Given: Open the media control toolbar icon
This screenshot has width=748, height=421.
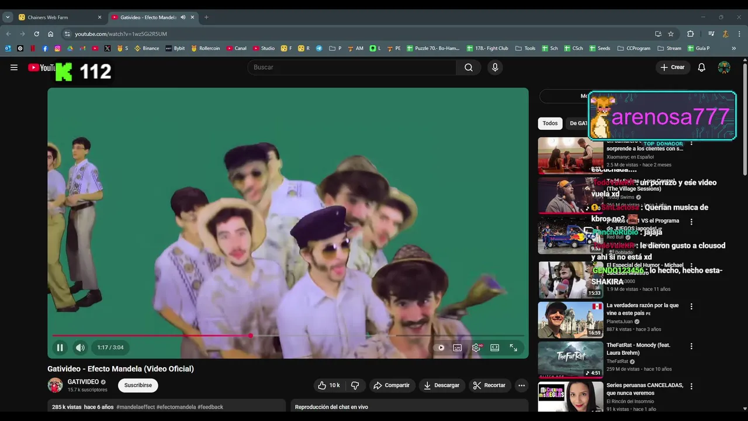Looking at the screenshot, I should (x=711, y=34).
